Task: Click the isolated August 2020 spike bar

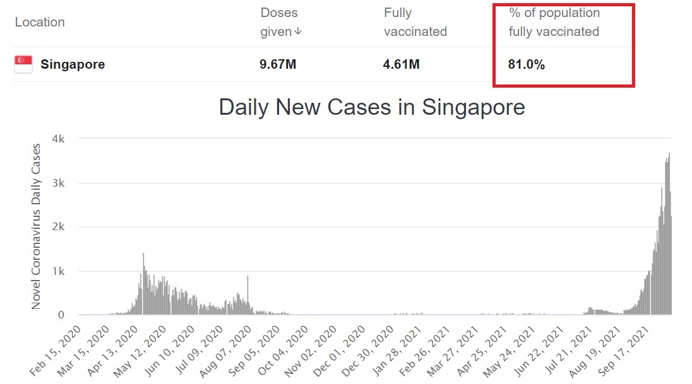Action: pos(248,295)
